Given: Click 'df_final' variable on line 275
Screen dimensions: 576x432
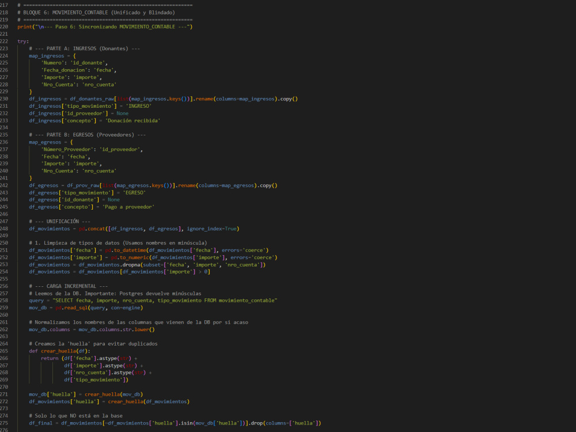Looking at the screenshot, I should click(40, 423).
